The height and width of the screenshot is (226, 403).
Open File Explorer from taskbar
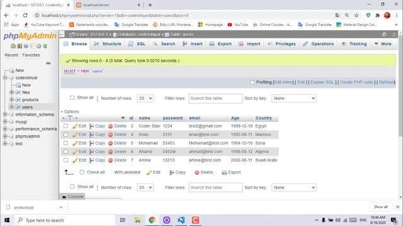click(x=137, y=220)
